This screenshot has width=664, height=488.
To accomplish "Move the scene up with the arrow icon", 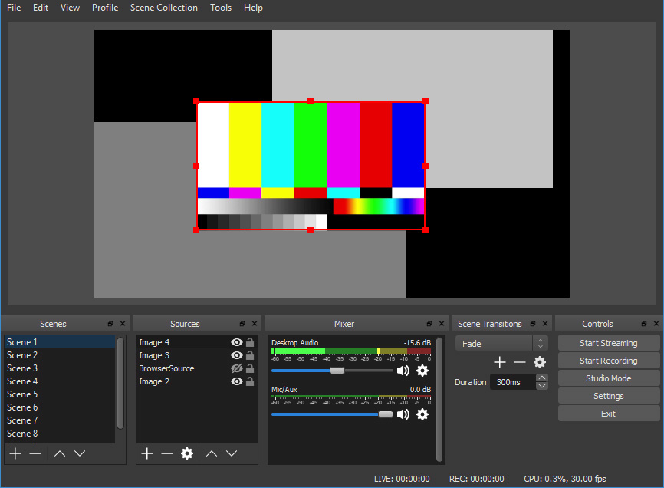I will 60,453.
